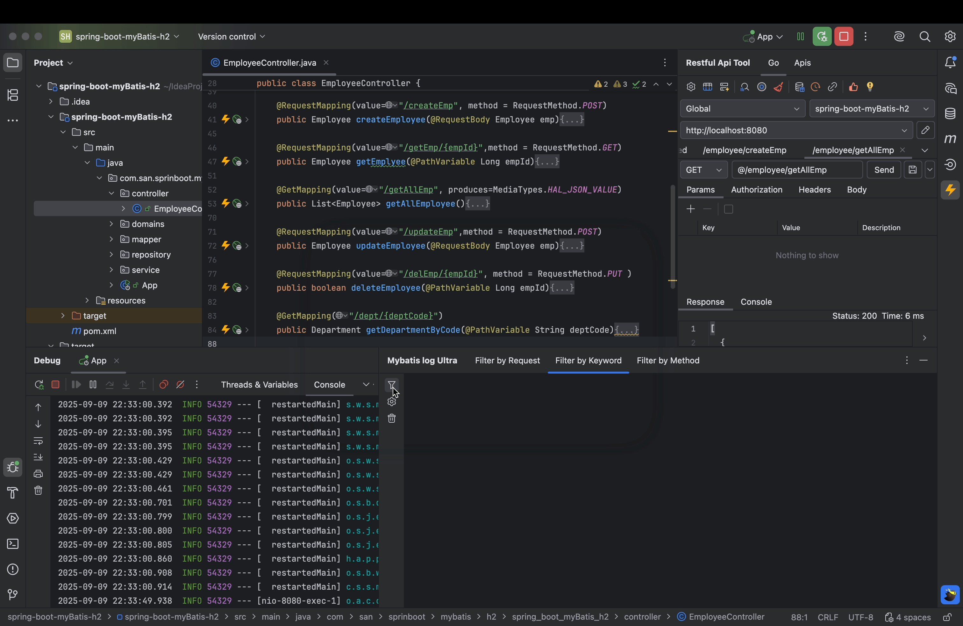
Task: Click the Stop application red button
Action: click(844, 37)
